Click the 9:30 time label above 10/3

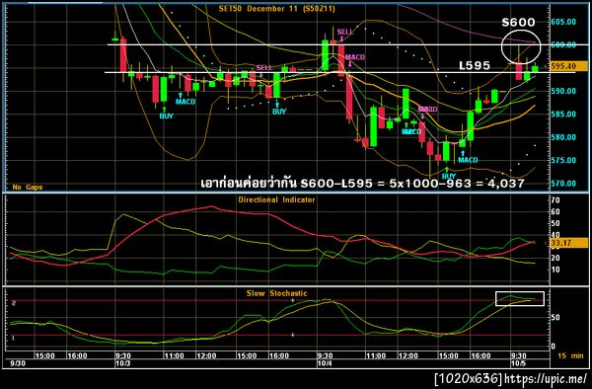click(123, 356)
